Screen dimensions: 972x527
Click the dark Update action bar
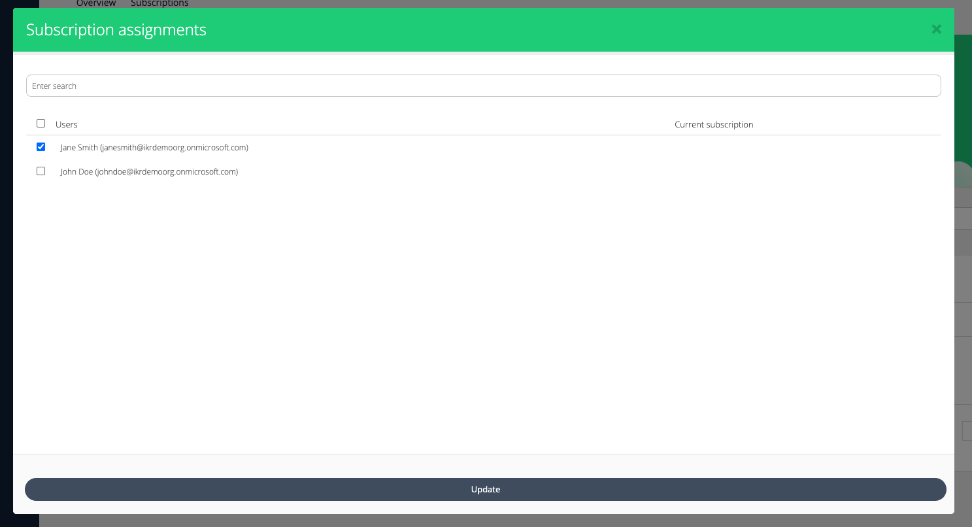pos(486,489)
